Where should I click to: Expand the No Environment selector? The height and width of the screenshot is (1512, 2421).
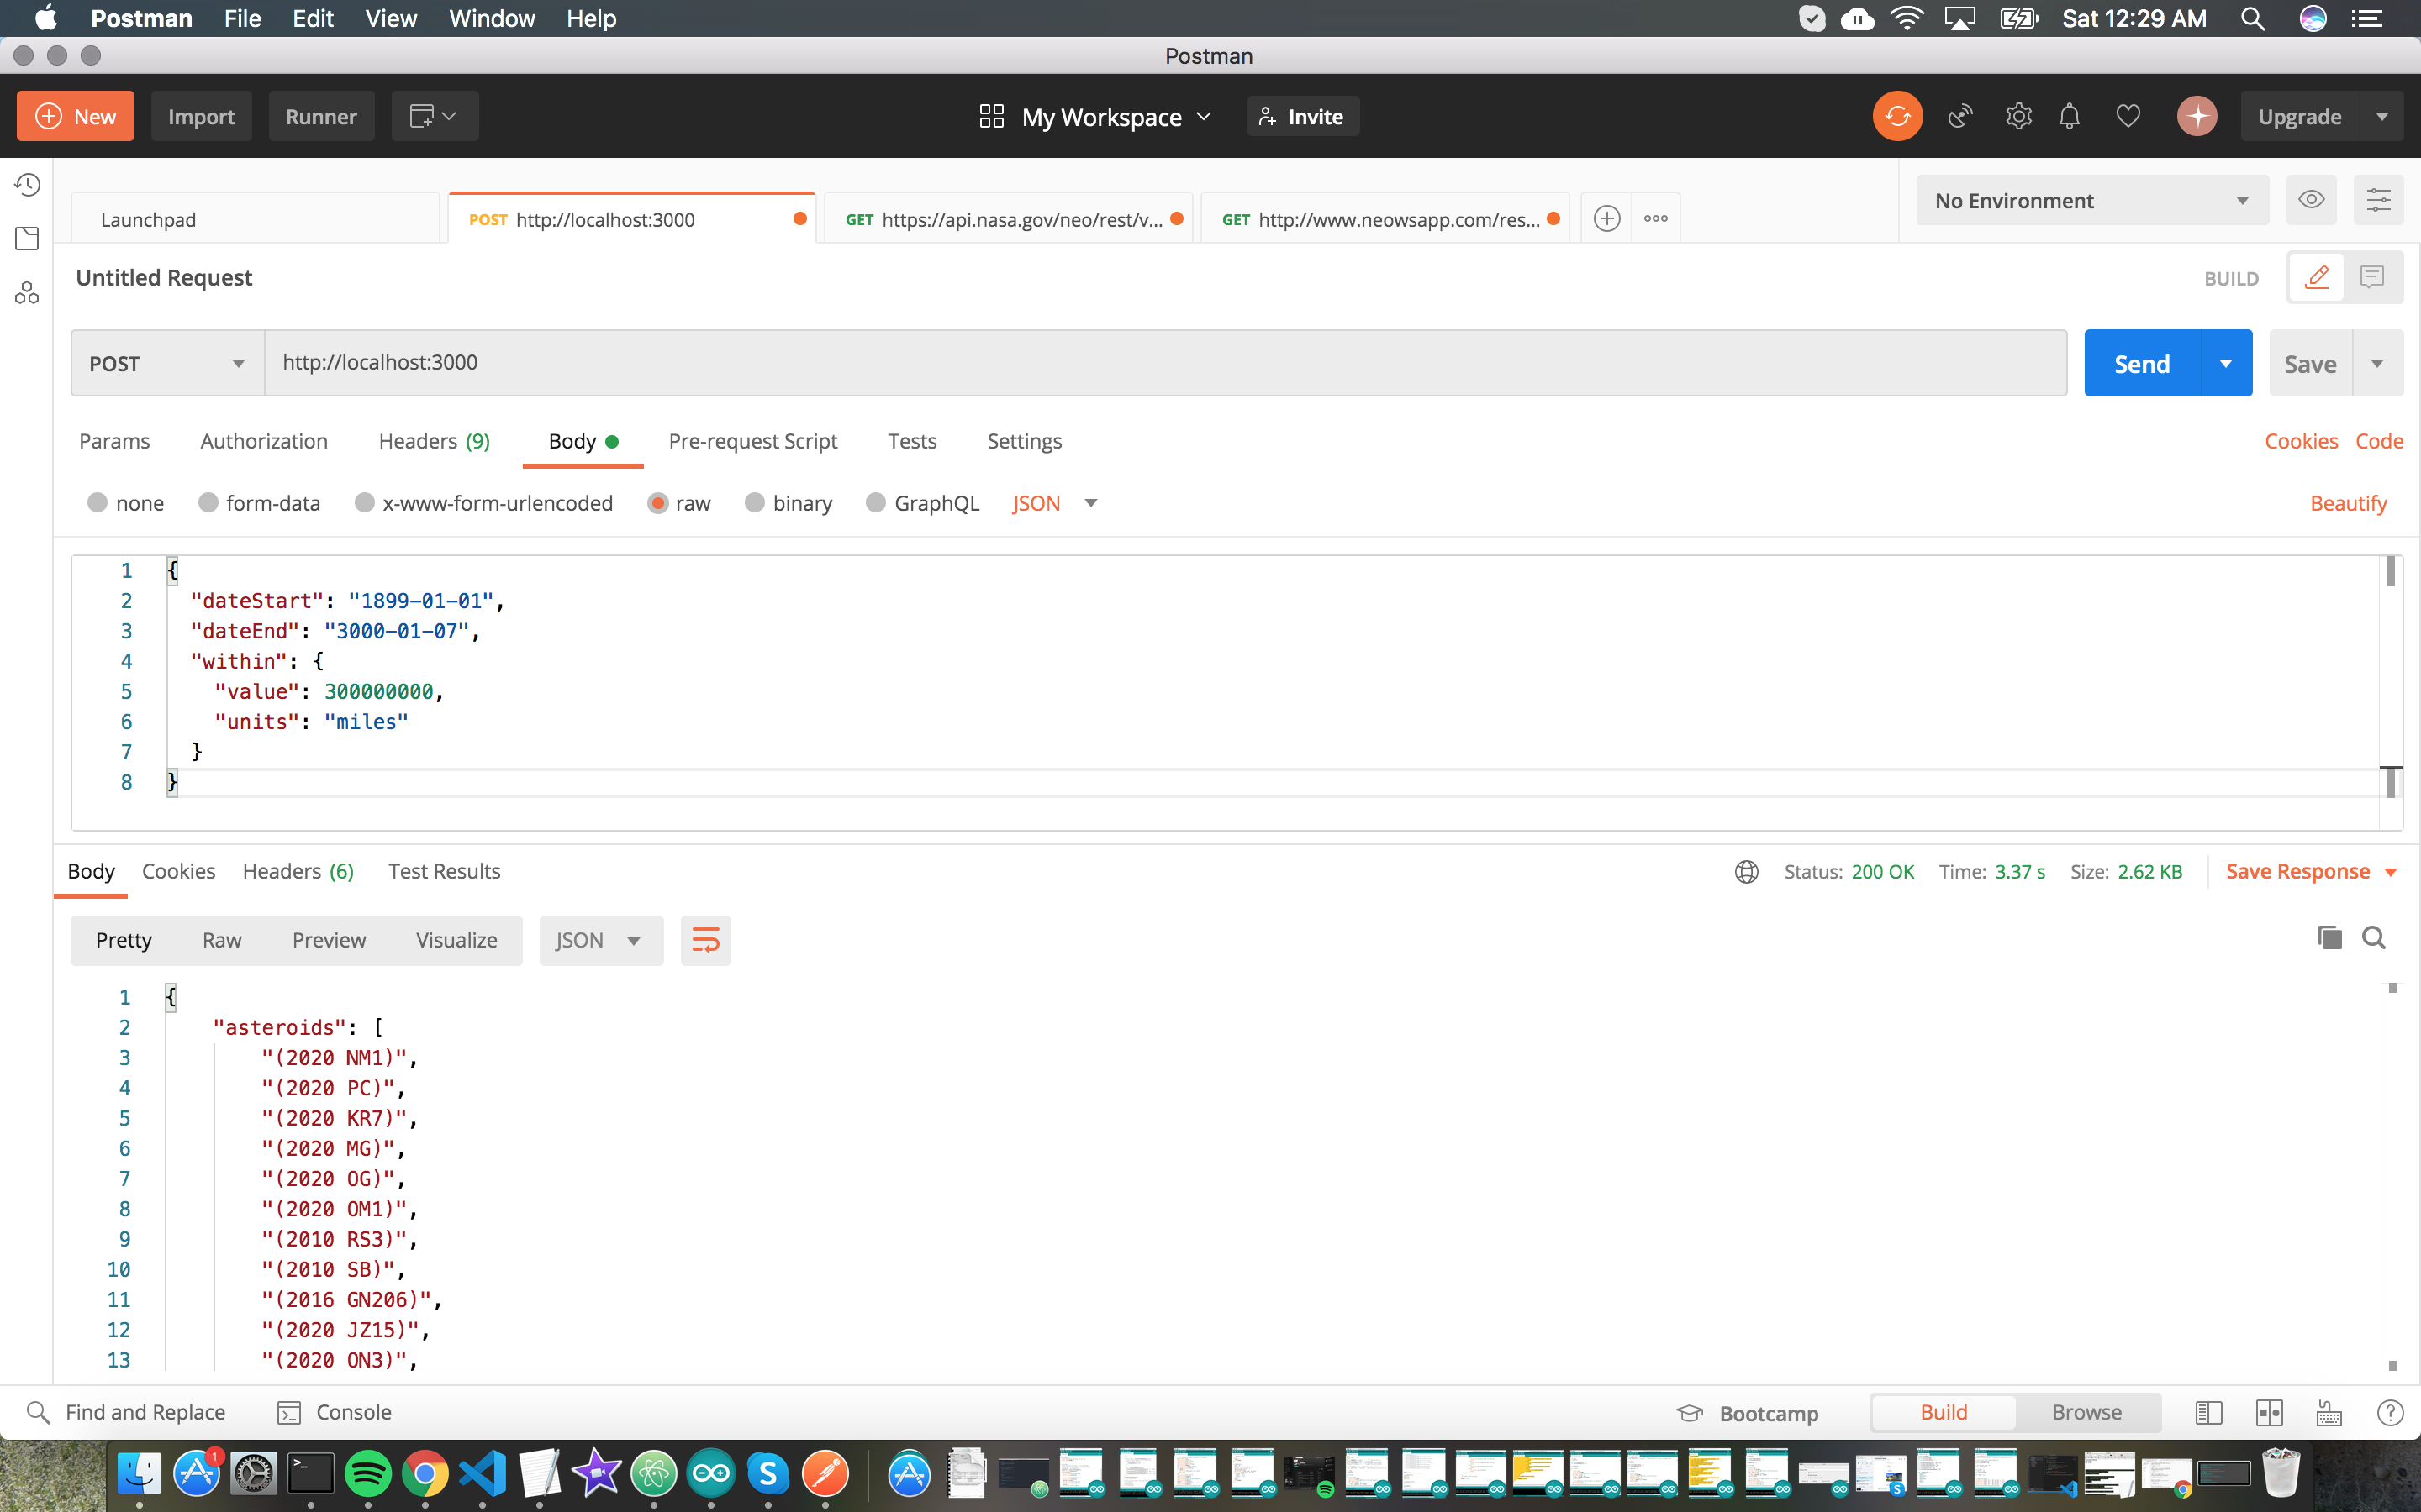point(2091,200)
